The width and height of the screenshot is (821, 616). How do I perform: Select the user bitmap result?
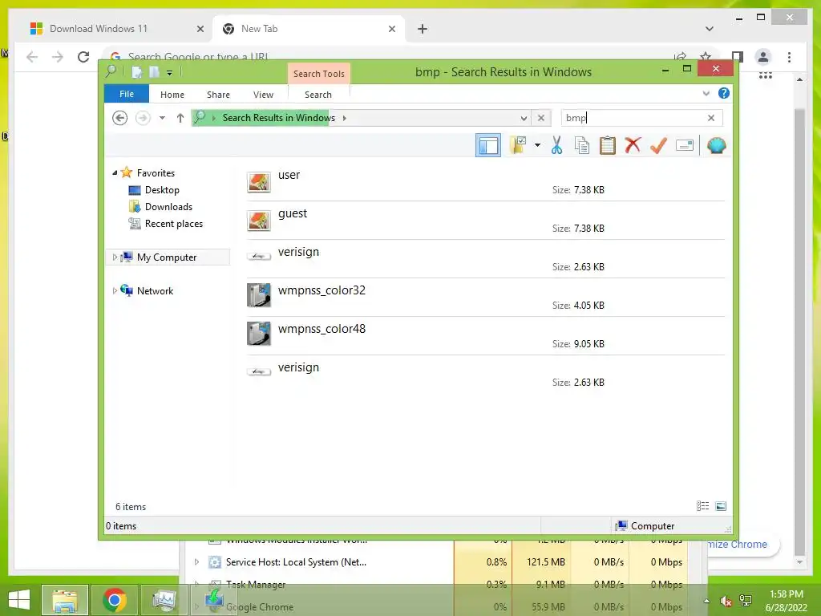[x=485, y=182]
